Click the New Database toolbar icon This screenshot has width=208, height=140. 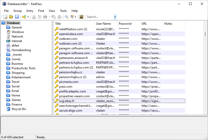coord(5,17)
